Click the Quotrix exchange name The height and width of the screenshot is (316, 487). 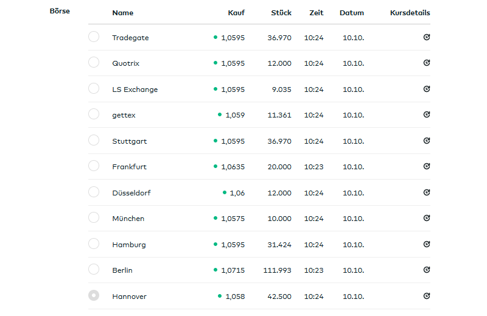pos(125,63)
